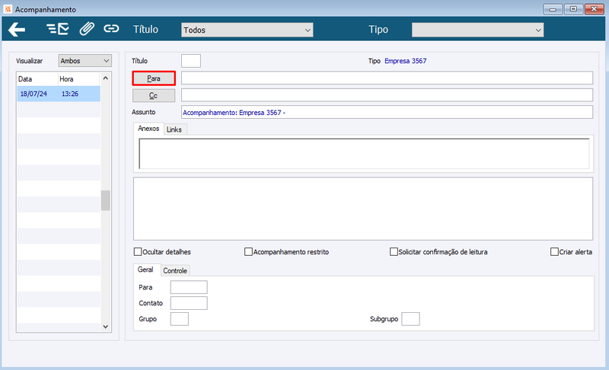Minimize the Acompanhamento window

pyautogui.click(x=553, y=9)
